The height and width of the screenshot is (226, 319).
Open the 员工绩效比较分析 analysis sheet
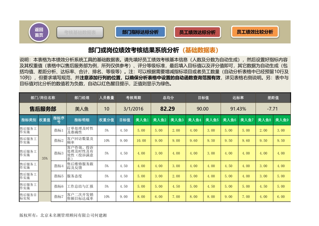pos(254,32)
